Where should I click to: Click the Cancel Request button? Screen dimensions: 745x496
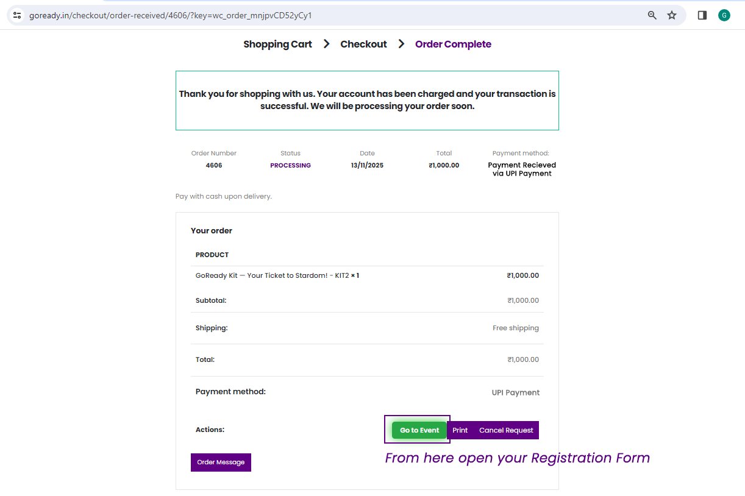[506, 430]
